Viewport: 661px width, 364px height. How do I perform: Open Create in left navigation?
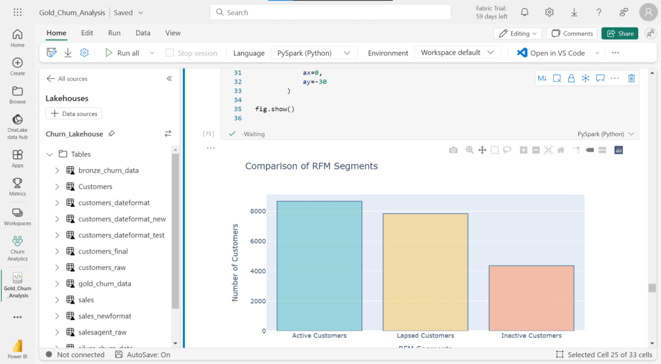18,67
